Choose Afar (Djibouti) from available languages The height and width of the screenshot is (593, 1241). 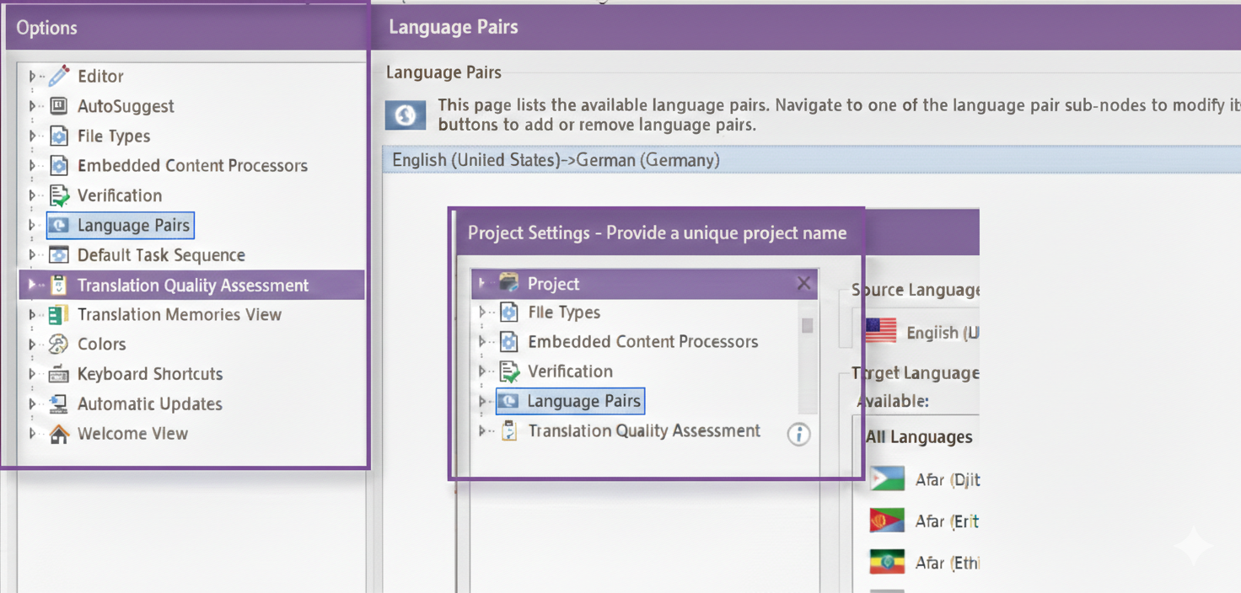point(947,480)
